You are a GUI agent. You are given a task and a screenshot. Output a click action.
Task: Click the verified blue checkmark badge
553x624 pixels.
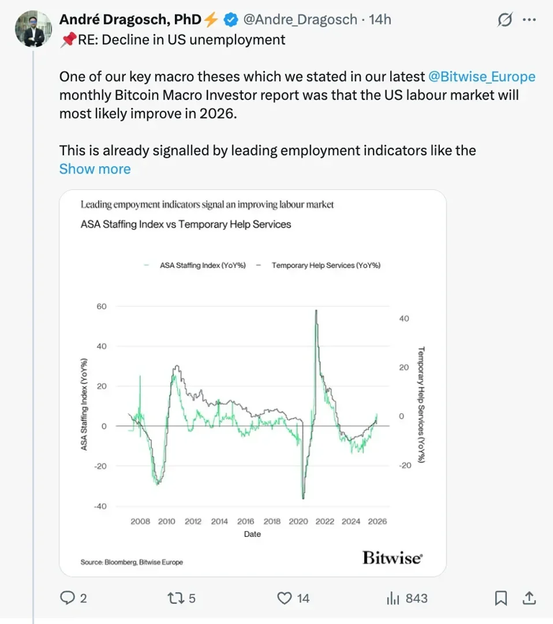pos(229,20)
